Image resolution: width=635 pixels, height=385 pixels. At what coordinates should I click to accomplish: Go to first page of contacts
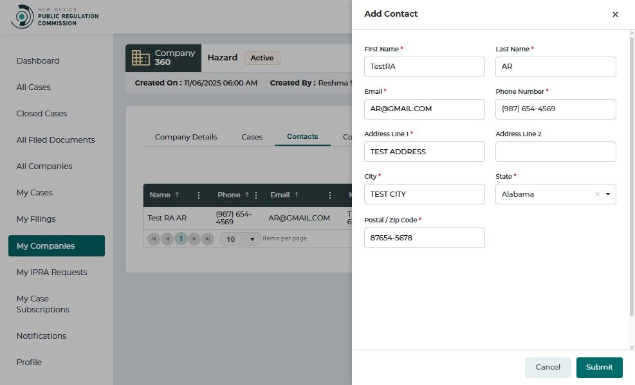tap(154, 238)
